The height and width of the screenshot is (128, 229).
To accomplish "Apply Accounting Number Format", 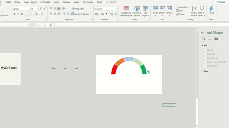I will (97, 14).
